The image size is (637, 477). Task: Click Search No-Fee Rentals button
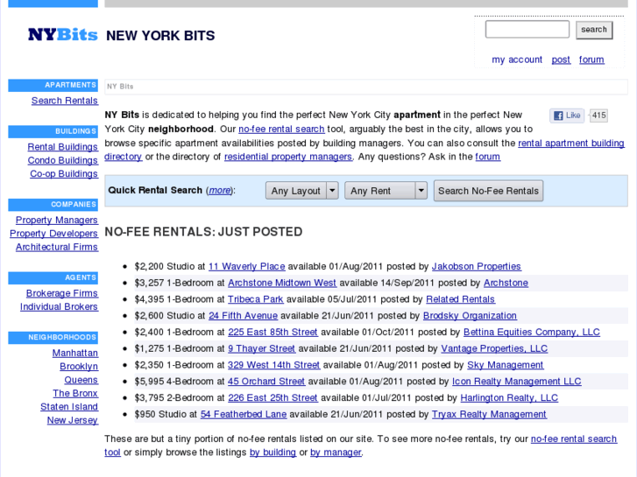(488, 191)
